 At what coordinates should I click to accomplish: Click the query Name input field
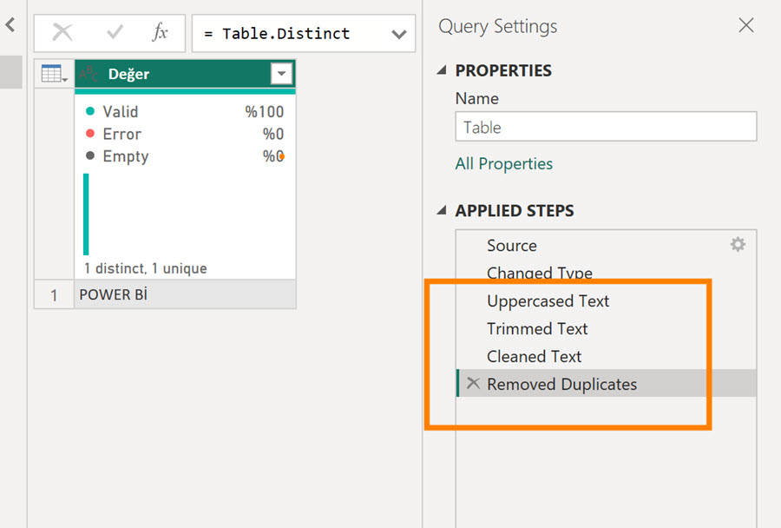[x=605, y=128]
